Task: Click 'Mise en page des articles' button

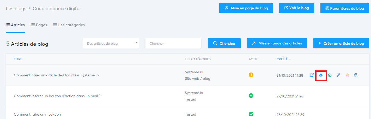Action: coord(277,43)
